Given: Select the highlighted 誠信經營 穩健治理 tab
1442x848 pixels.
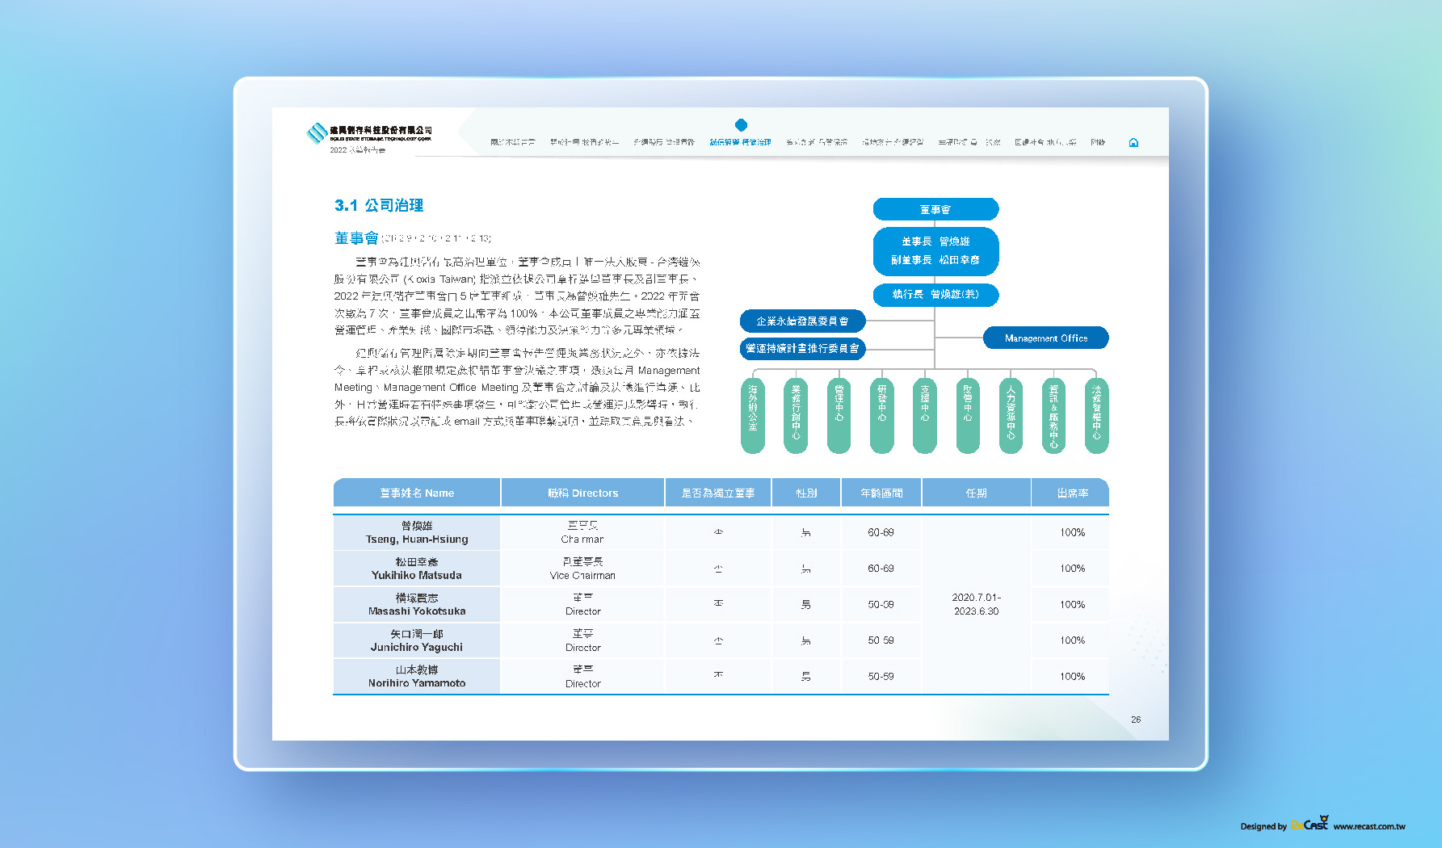Looking at the screenshot, I should [741, 142].
